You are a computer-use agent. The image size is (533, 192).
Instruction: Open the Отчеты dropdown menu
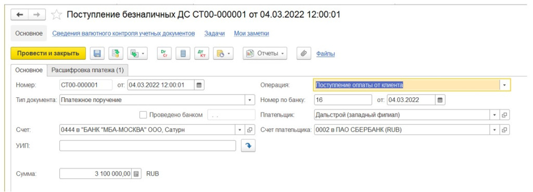click(265, 54)
